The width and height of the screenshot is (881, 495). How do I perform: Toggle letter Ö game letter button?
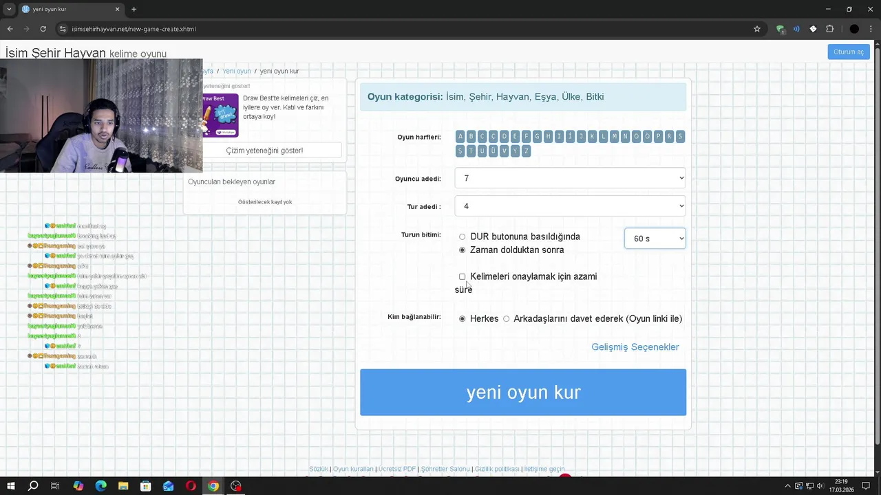(647, 137)
